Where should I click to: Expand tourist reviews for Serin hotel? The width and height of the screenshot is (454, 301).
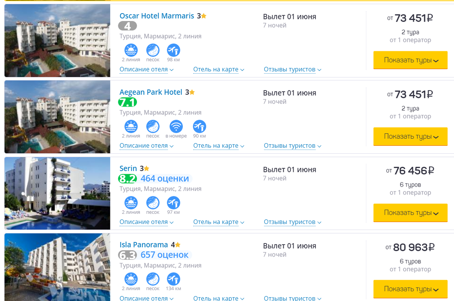[x=292, y=222]
